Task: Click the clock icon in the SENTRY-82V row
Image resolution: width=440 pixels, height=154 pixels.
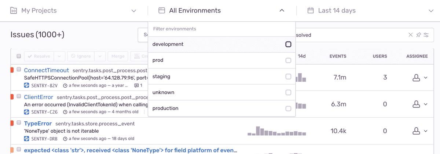Action: pos(65,86)
